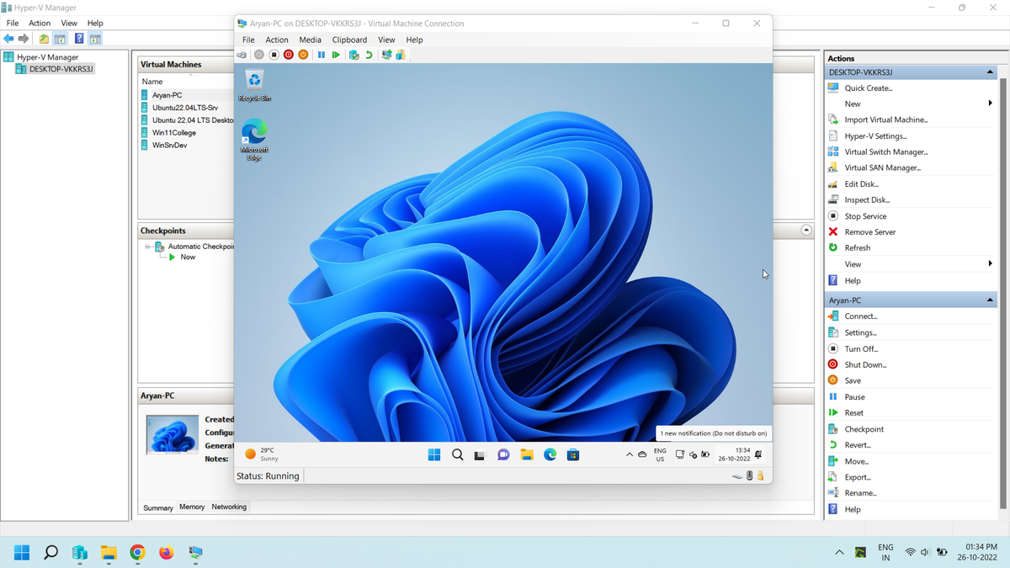1010x568 pixels.
Task: Click the Name column header in Virtual Machines
Action: click(x=152, y=82)
